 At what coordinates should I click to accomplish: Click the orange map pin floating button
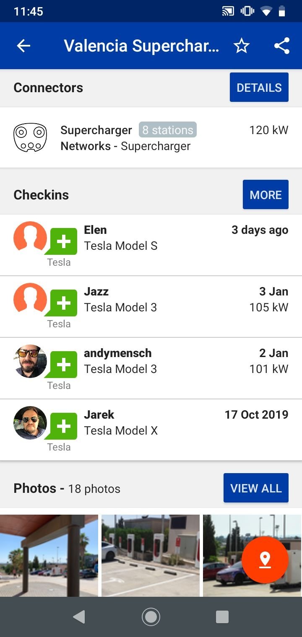point(265,560)
